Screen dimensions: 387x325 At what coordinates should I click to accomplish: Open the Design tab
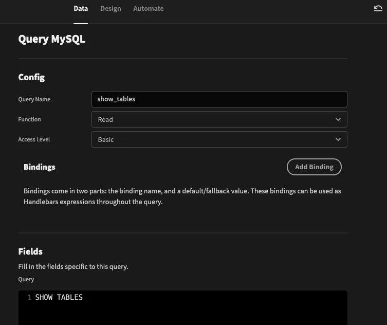(x=110, y=9)
